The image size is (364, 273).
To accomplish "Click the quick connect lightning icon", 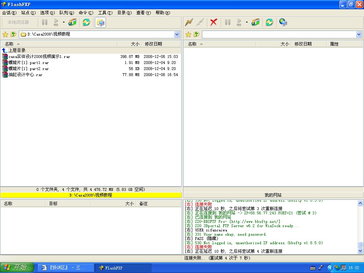I will click(x=189, y=22).
